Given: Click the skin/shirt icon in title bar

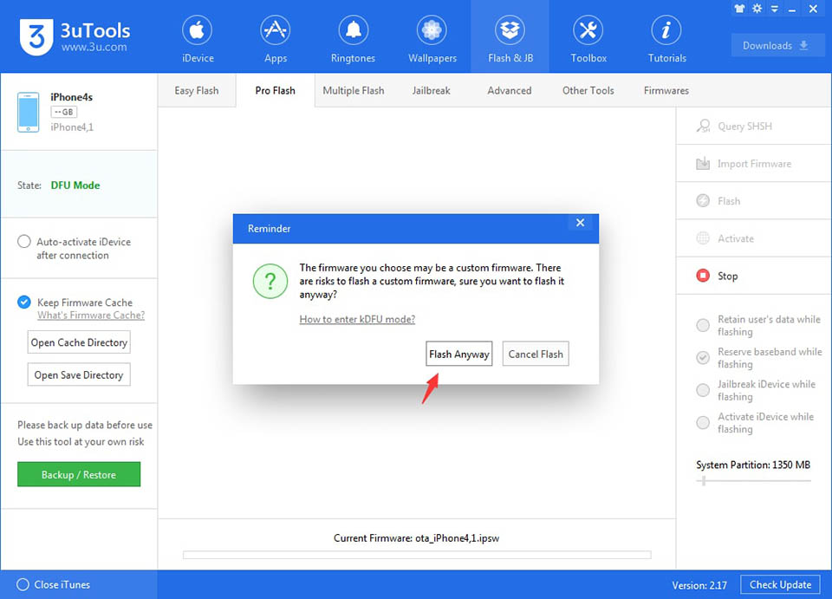Looking at the screenshot, I should 739,9.
